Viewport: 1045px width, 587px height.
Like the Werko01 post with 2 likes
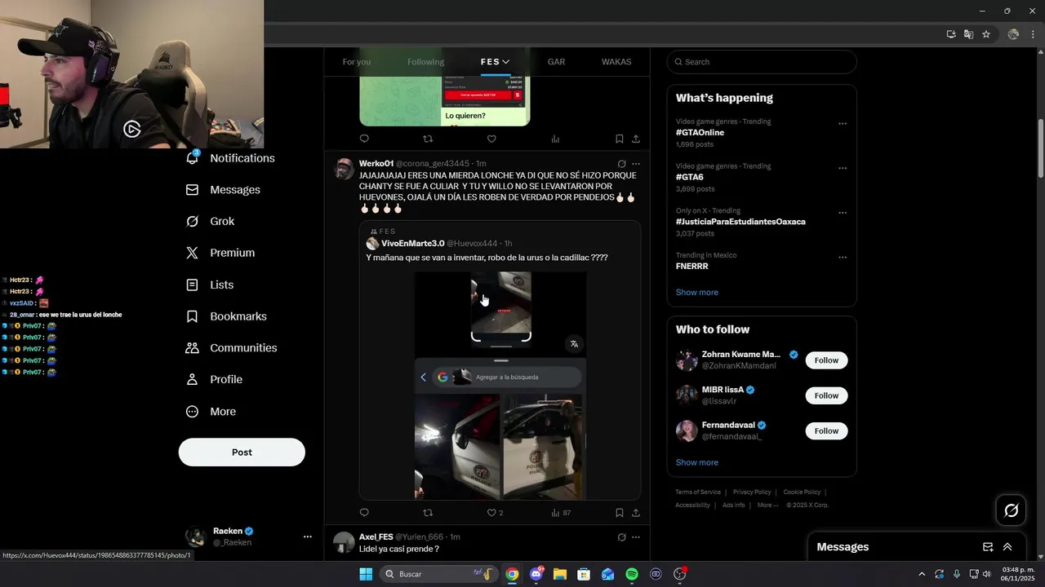tap(491, 513)
